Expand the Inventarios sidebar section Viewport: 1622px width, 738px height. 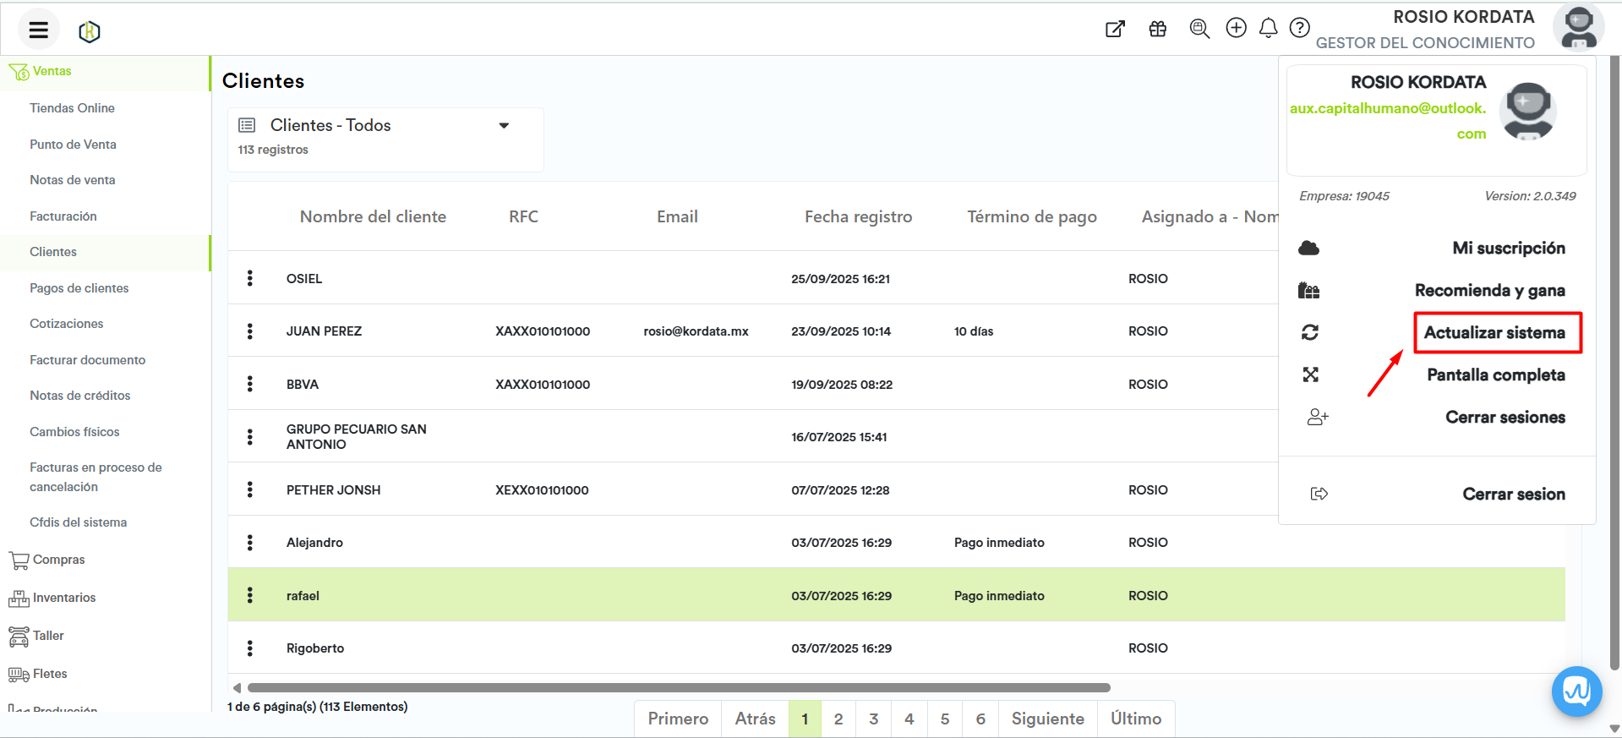click(x=64, y=598)
